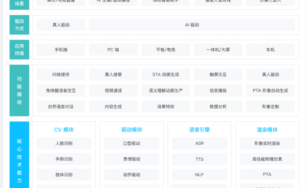Select the 平板/电视 box
Viewport: 306px width, 188px height.
tap(166, 50)
